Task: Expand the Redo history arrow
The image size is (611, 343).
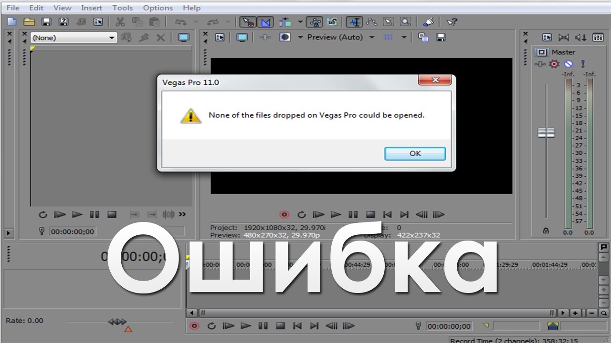Action: coord(228,21)
